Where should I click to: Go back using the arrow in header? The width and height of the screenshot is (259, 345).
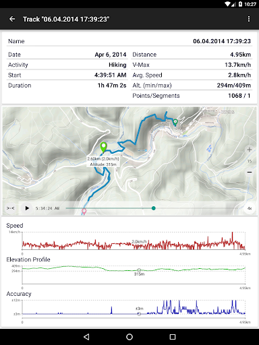click(x=12, y=19)
